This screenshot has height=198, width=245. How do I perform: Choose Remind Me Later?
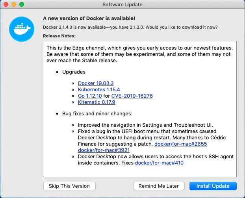159,186
